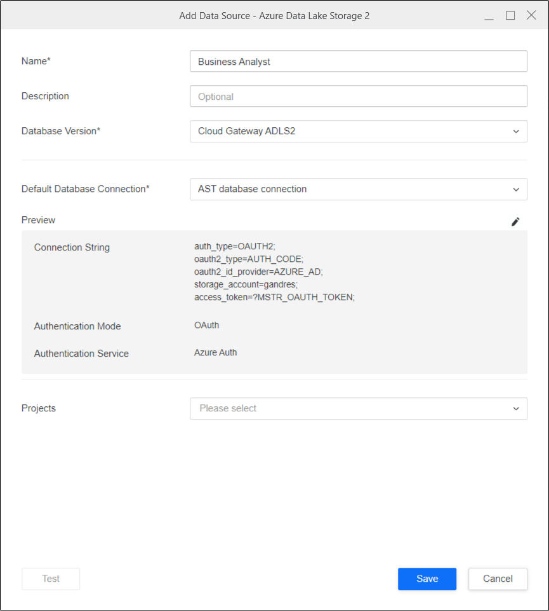Cancel adding the data source

pyautogui.click(x=498, y=579)
